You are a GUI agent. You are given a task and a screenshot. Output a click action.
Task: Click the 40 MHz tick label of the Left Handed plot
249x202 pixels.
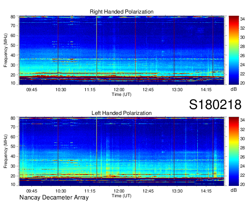13,156
